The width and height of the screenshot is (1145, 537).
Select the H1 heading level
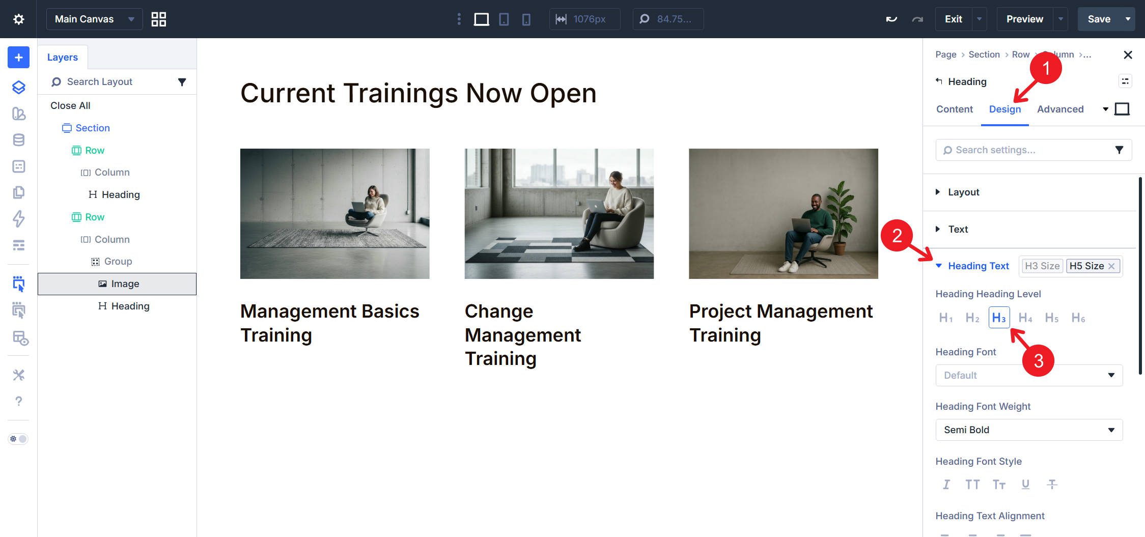point(946,318)
